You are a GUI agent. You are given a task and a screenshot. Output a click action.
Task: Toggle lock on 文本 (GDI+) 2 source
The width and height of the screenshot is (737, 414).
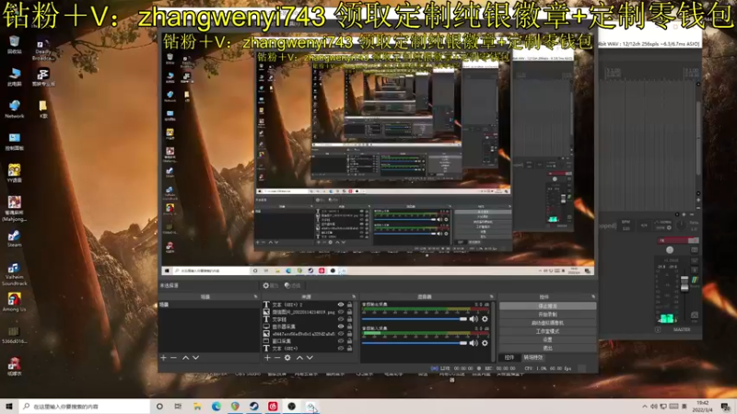click(350, 305)
